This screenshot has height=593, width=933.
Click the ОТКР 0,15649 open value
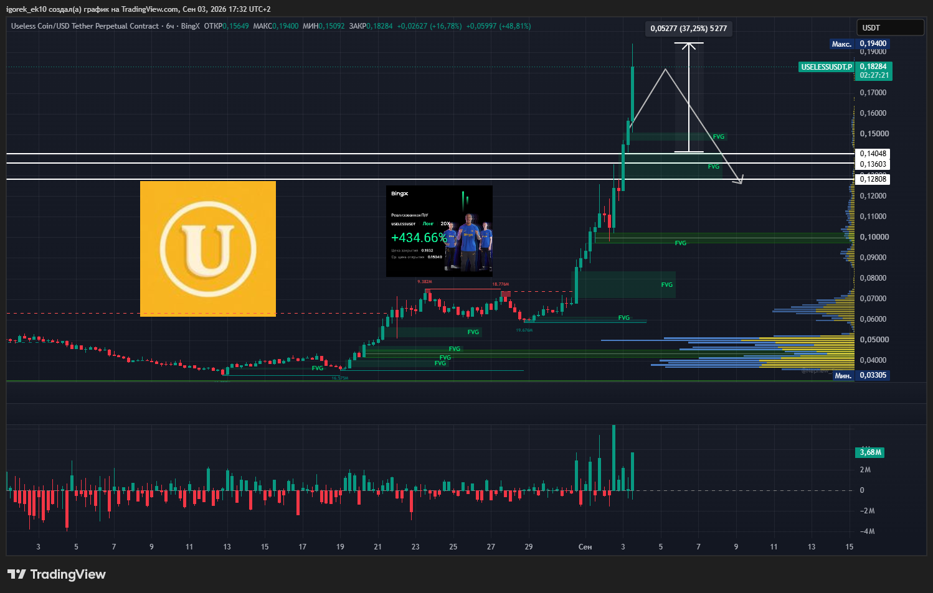(227, 26)
